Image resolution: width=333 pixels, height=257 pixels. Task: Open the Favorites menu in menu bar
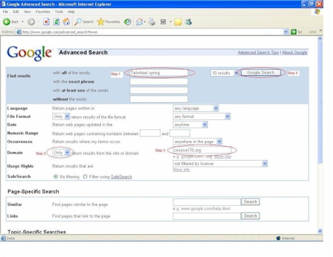pyautogui.click(x=43, y=12)
